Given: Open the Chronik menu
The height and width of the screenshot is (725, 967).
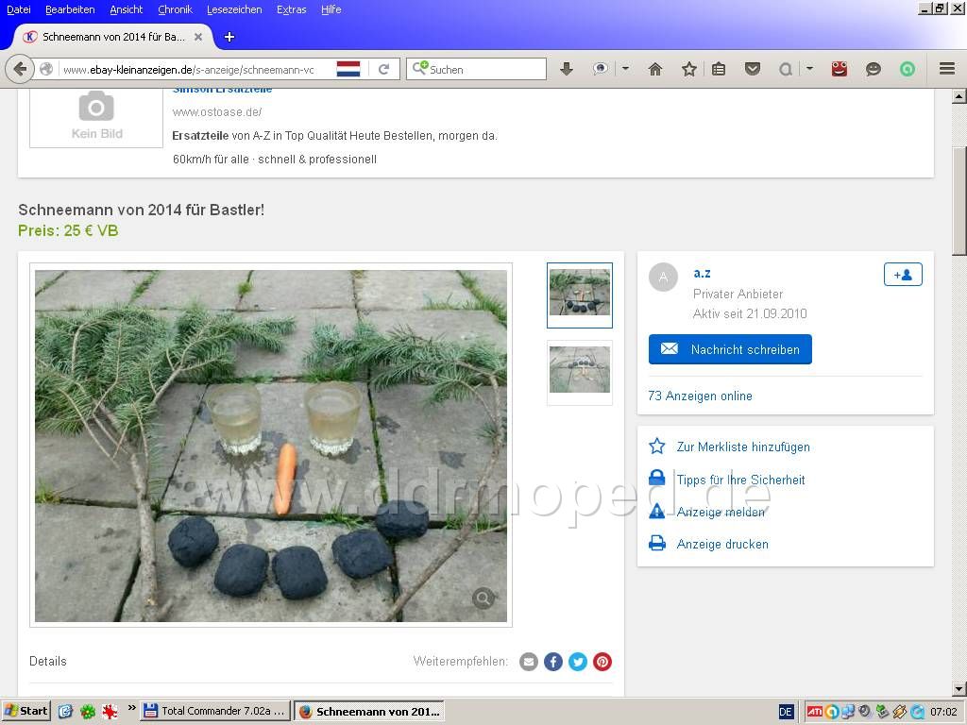Looking at the screenshot, I should click(x=175, y=9).
